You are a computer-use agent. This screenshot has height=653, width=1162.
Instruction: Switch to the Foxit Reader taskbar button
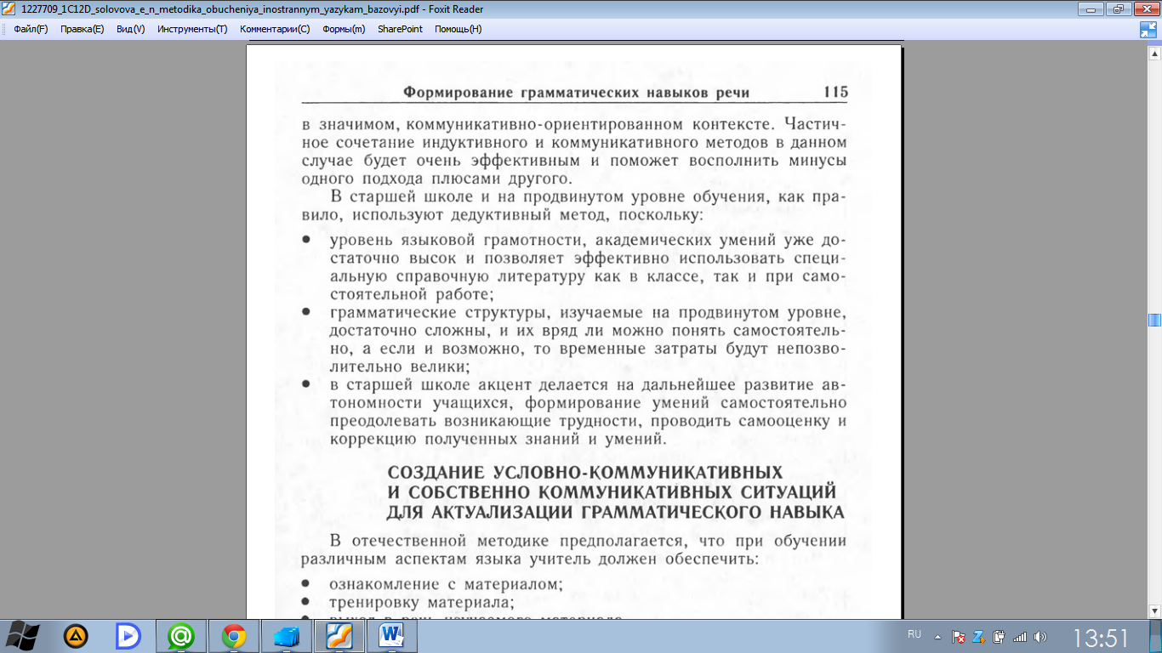click(339, 636)
